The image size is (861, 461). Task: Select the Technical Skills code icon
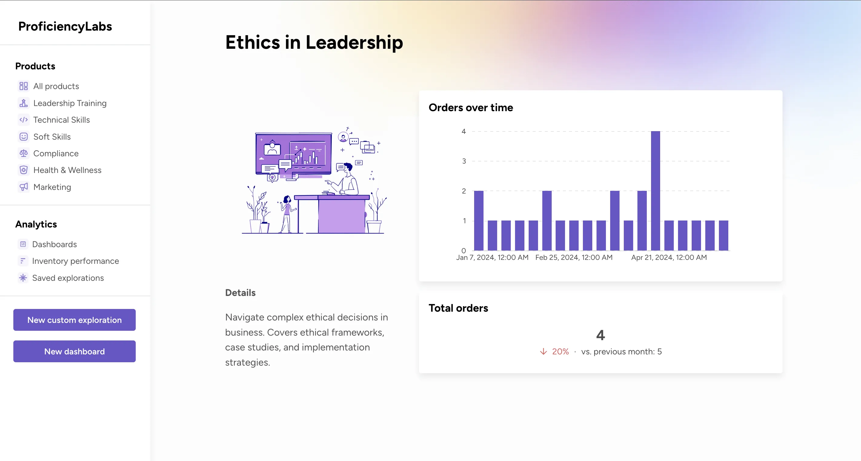[x=23, y=120]
